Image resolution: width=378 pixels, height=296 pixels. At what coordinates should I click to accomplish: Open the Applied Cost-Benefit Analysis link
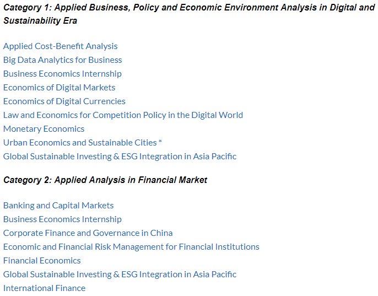pos(60,46)
